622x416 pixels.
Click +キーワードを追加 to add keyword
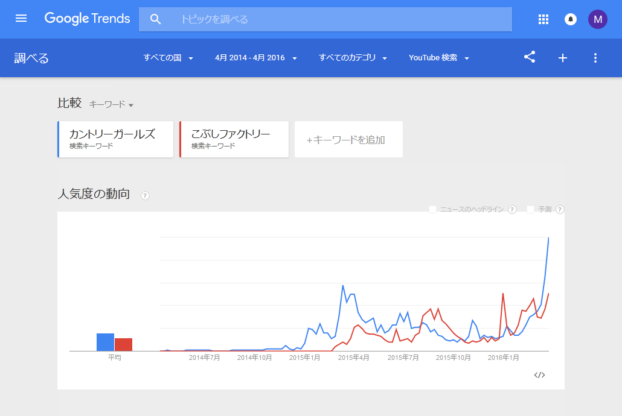[348, 139]
